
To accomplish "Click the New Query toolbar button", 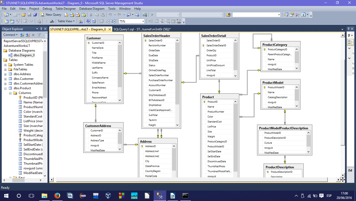I will pos(51,15).
